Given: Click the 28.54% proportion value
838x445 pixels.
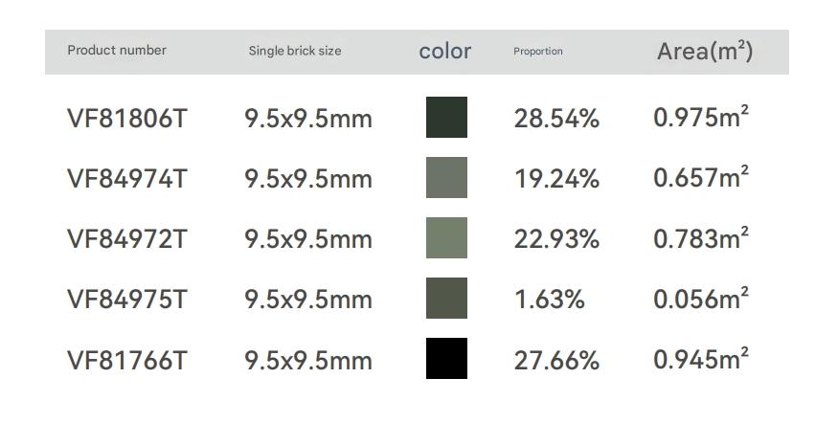Looking at the screenshot, I should tap(556, 119).
